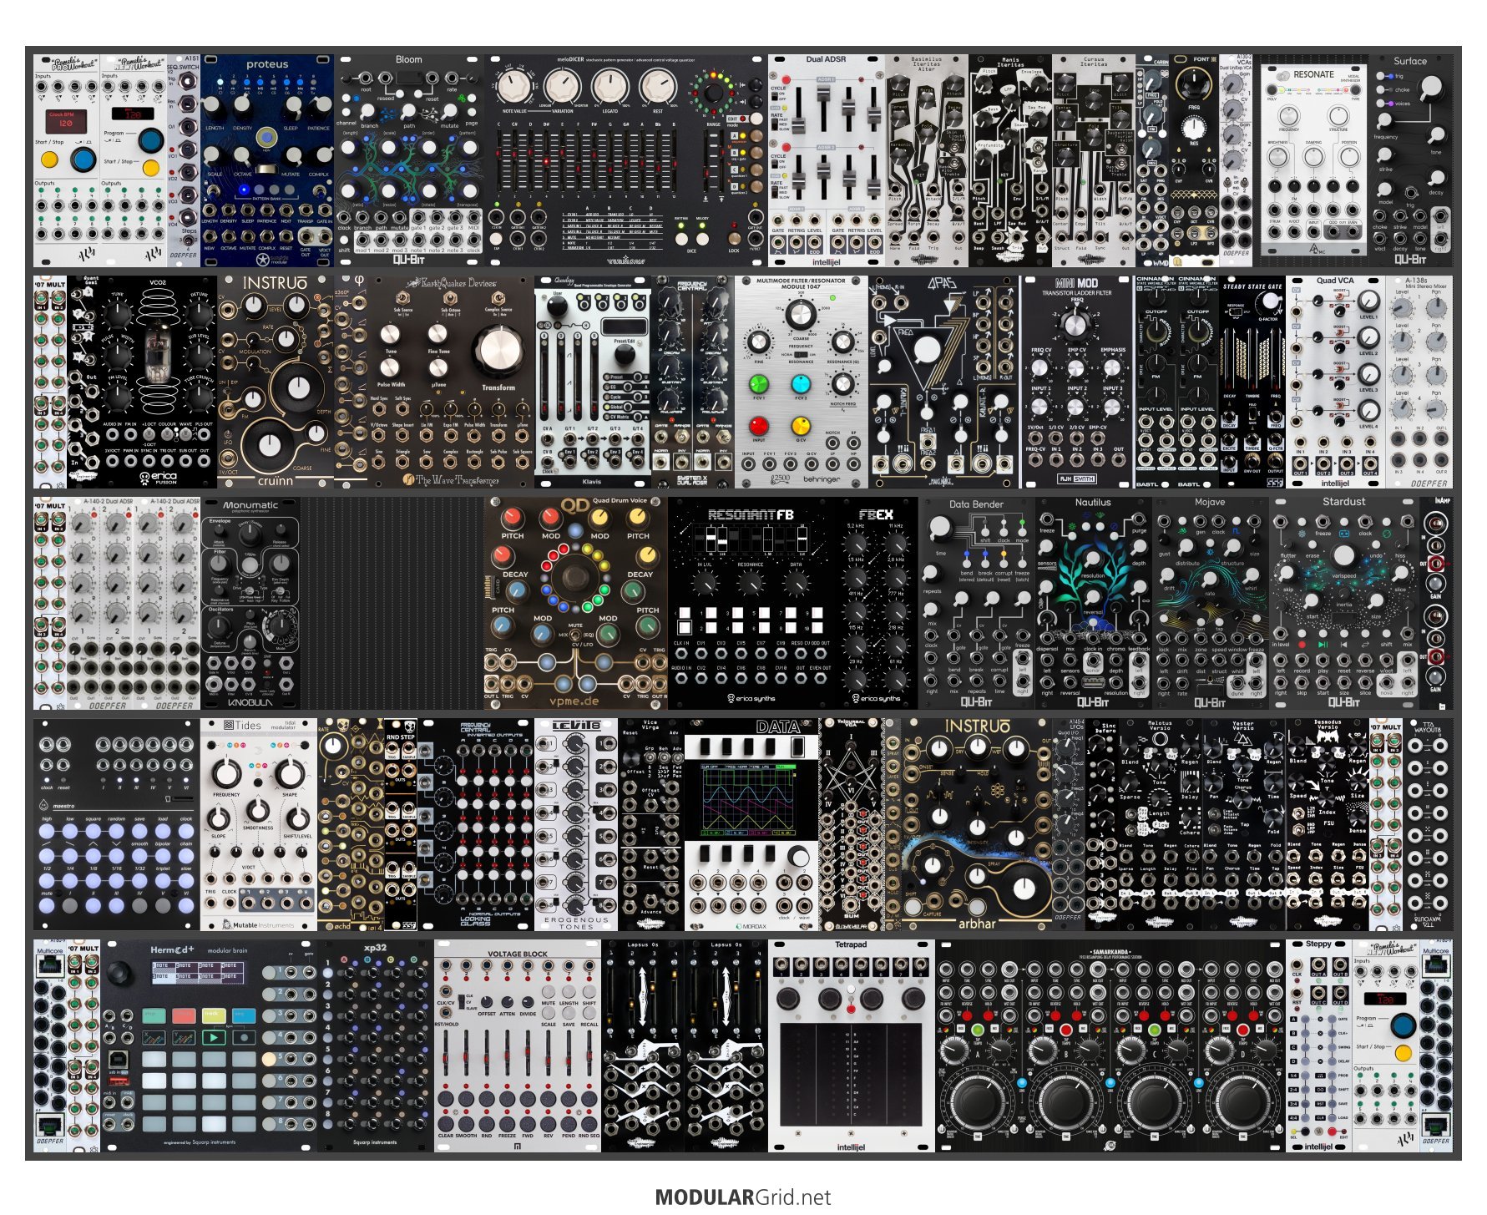Click the center encoder on QD Quad Drum Voice
1487x1215 pixels.
(x=575, y=578)
